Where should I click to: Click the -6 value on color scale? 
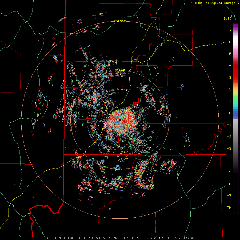coord(229,184)
